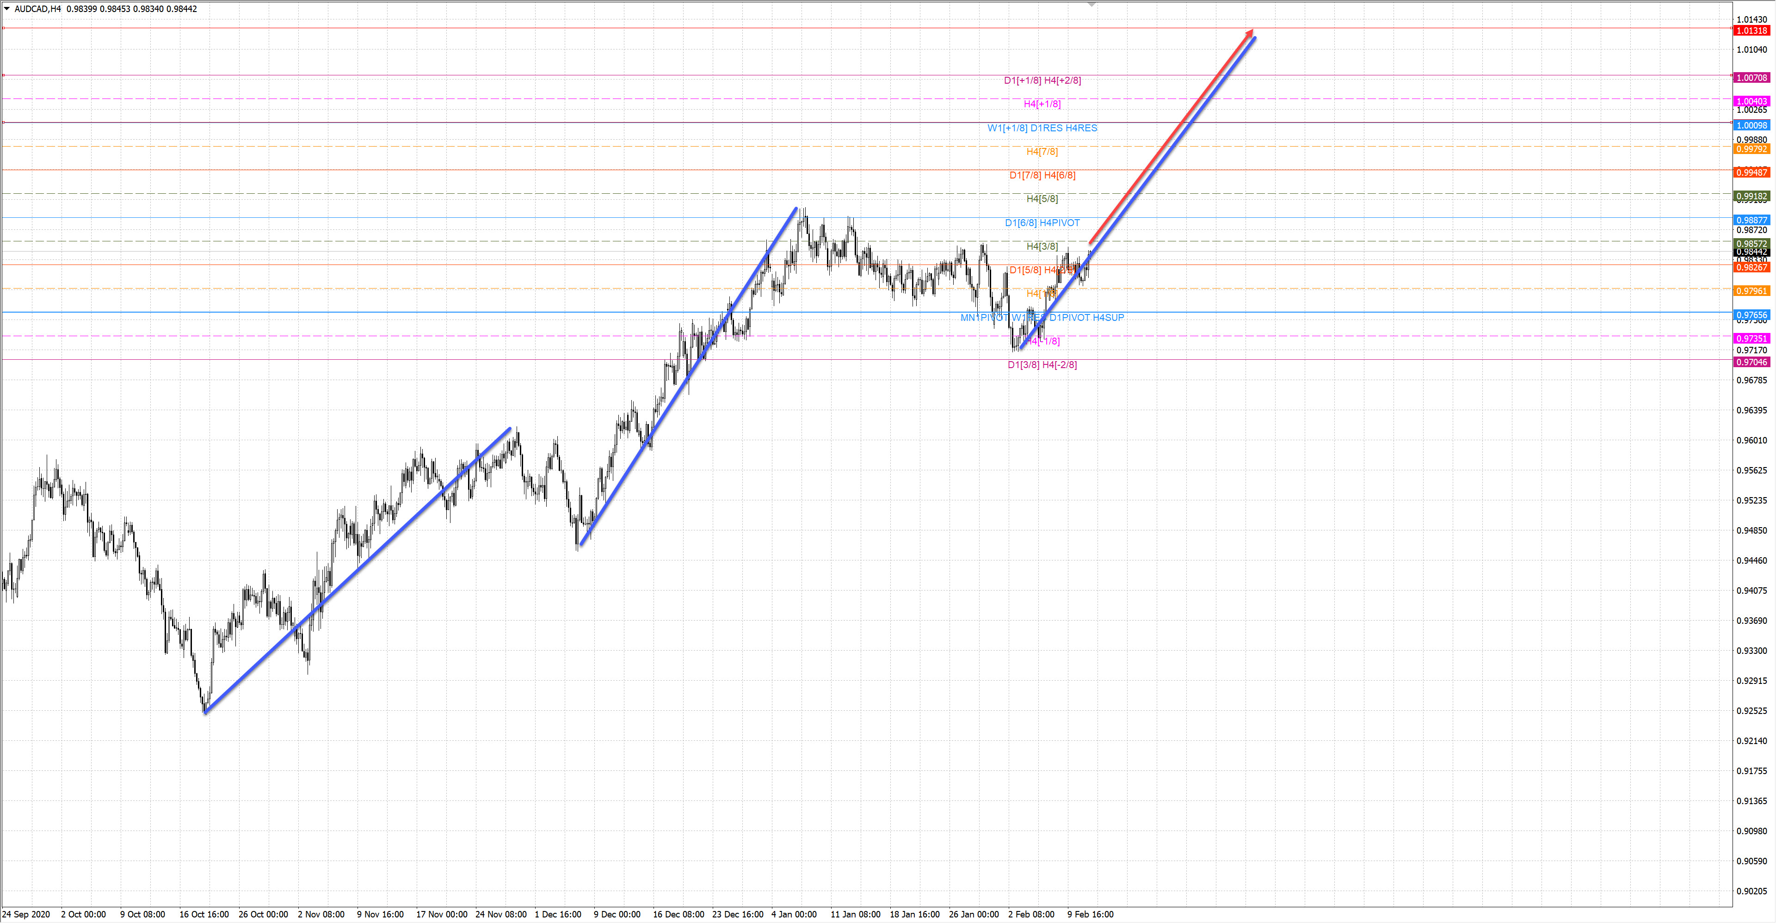Click the orange 0.99792 price tag
1776x923 pixels.
click(x=1751, y=149)
